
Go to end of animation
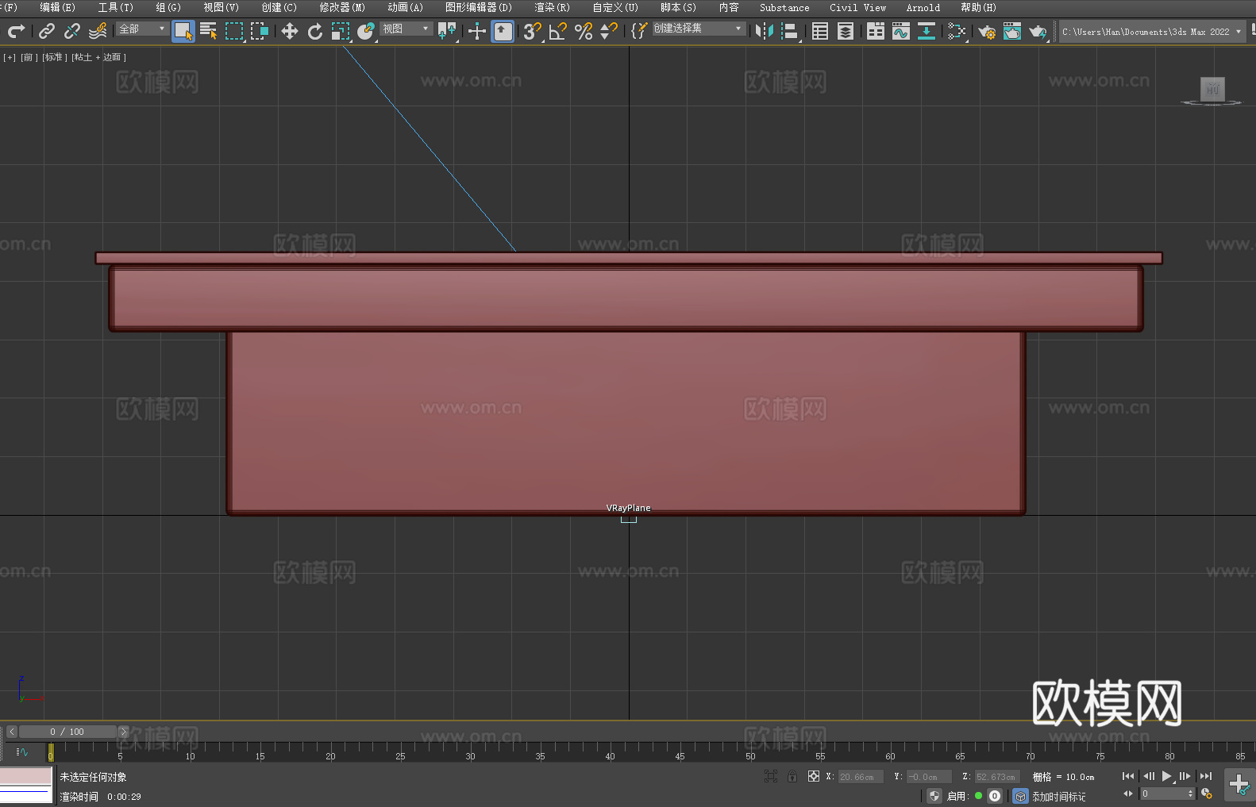pyautogui.click(x=1206, y=776)
